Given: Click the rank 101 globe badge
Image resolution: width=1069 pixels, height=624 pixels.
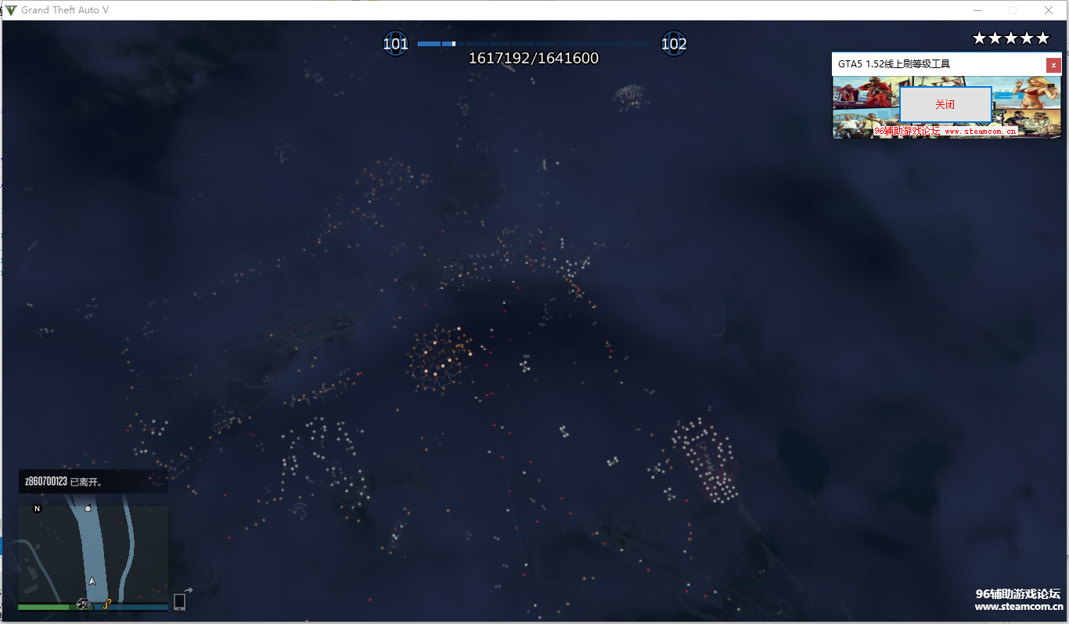Looking at the screenshot, I should 395,44.
